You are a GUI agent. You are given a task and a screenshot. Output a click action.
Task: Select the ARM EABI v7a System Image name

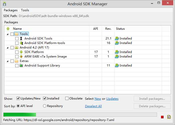pyautogui.click(x=46, y=56)
